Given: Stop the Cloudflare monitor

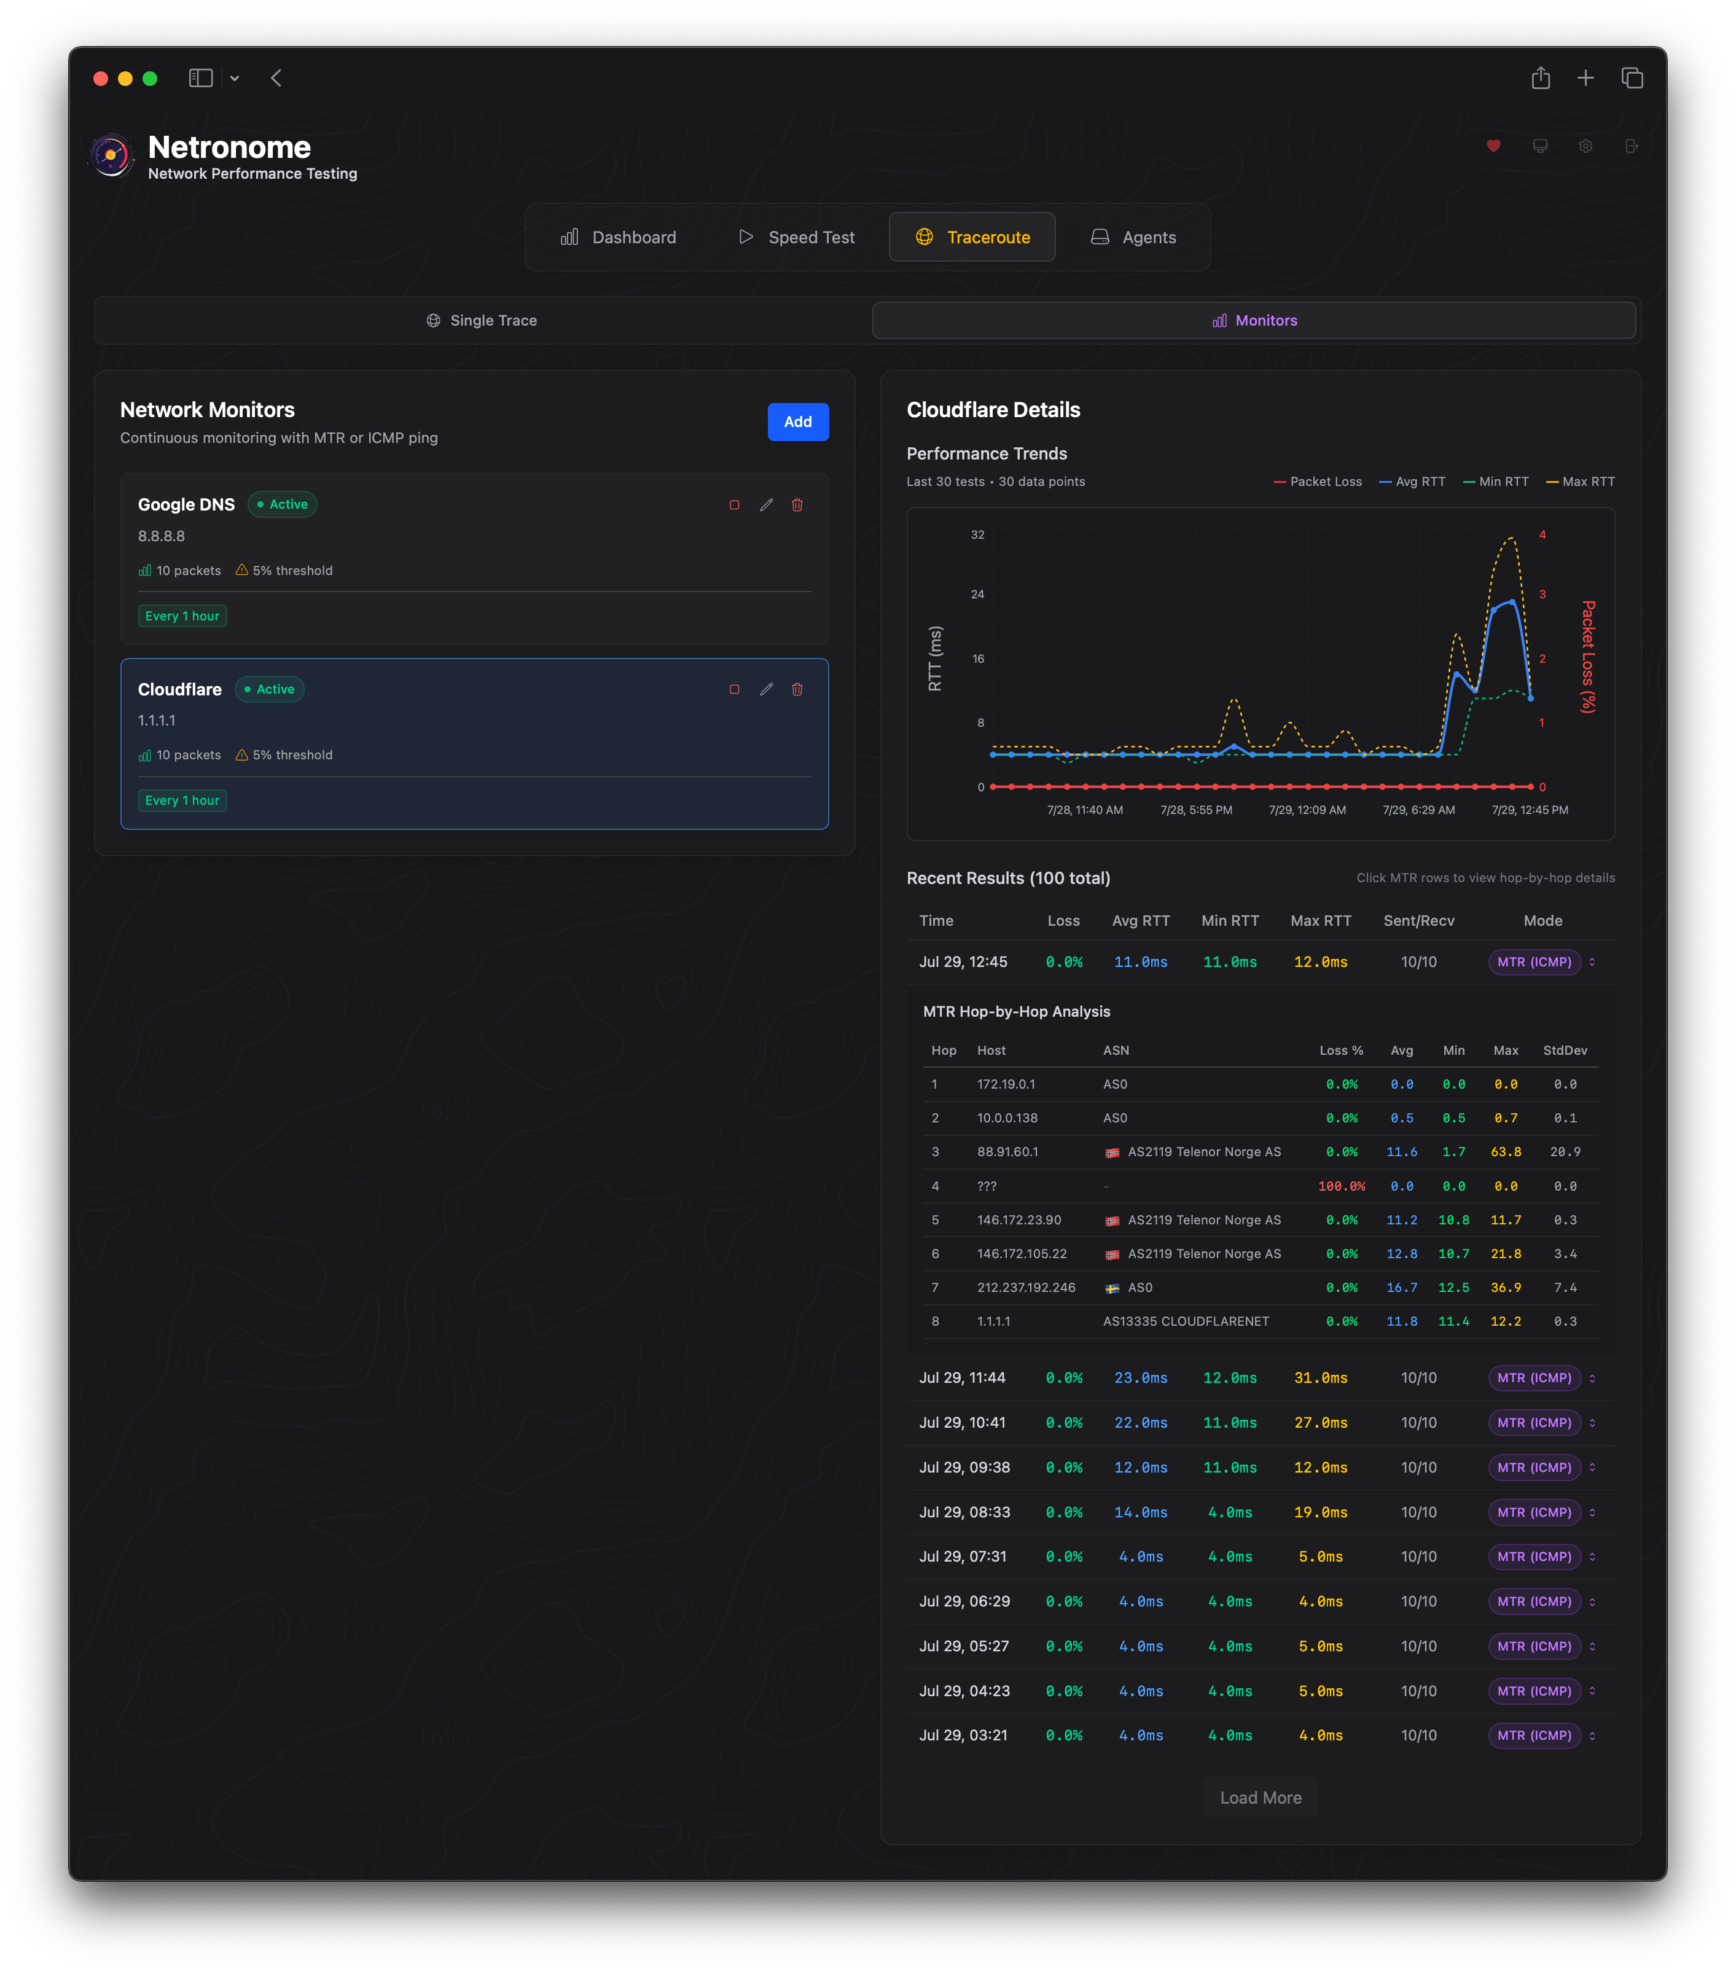Looking at the screenshot, I should tap(734, 689).
